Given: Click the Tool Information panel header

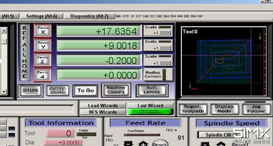Looking at the screenshot, I should click(x=61, y=123).
